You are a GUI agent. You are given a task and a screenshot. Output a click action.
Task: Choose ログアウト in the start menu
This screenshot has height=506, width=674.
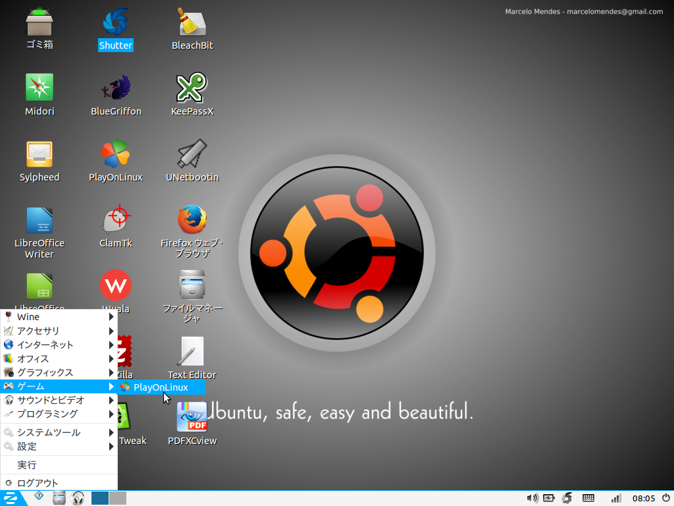tap(59, 483)
